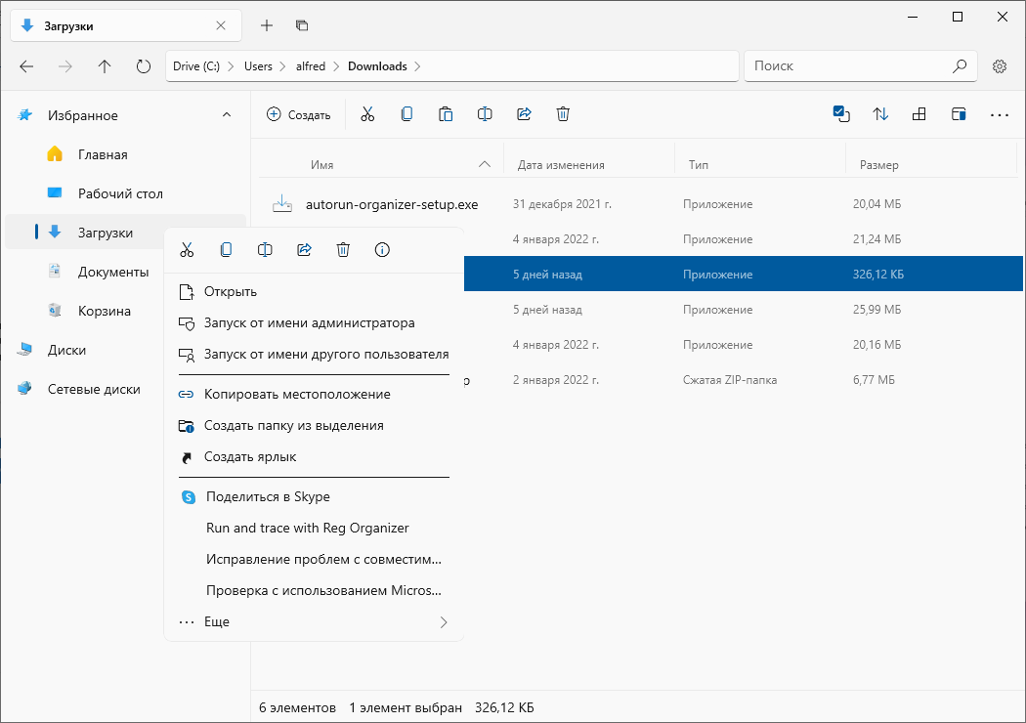Click the Share icon in the context menu

(x=304, y=250)
